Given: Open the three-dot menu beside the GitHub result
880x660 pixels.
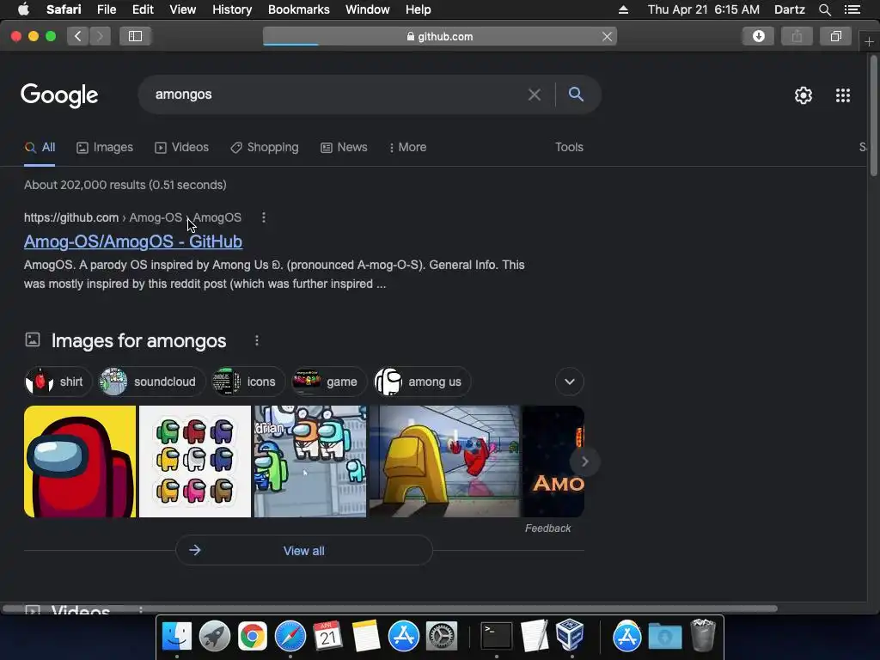Looking at the screenshot, I should (x=263, y=217).
